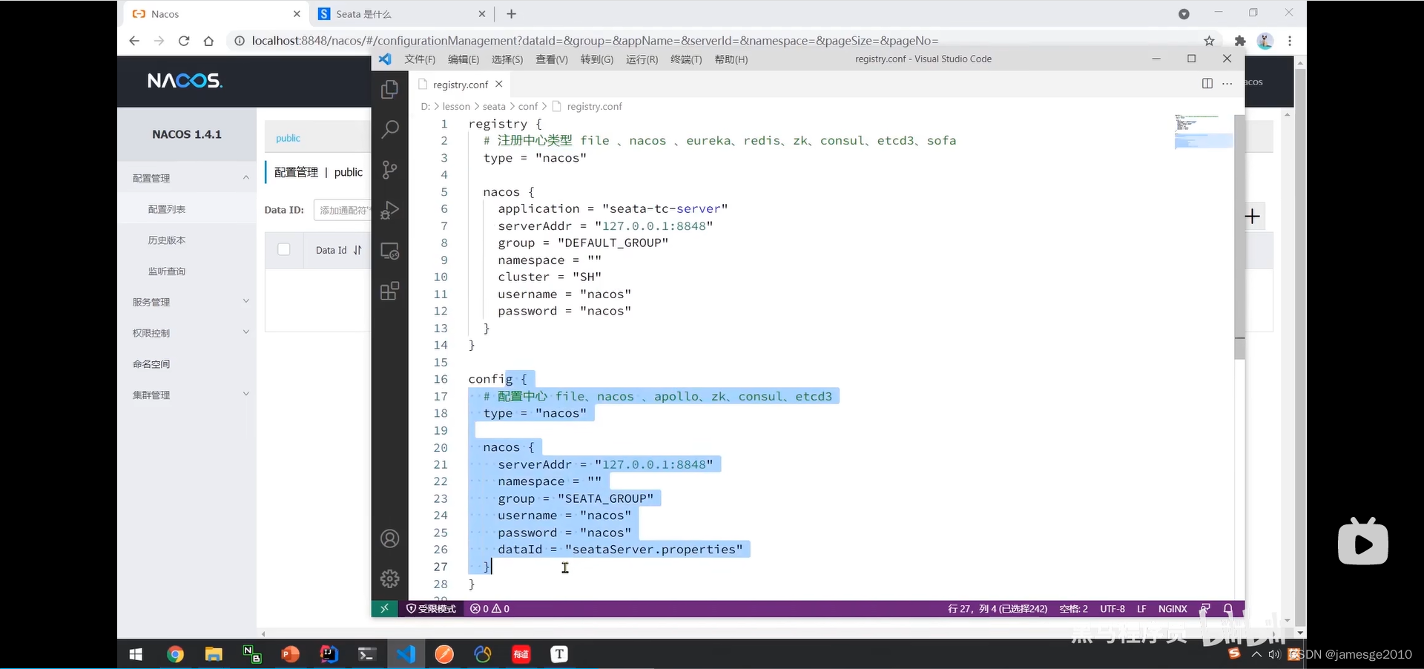This screenshot has width=1424, height=669.
Task: Expand the 集群管理 menu in Nacos sidebar
Action: (245, 395)
